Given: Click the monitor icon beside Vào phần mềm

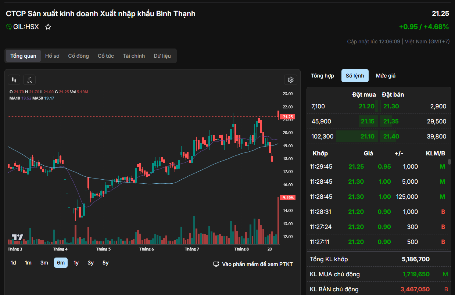Looking at the screenshot, I should [x=216, y=264].
